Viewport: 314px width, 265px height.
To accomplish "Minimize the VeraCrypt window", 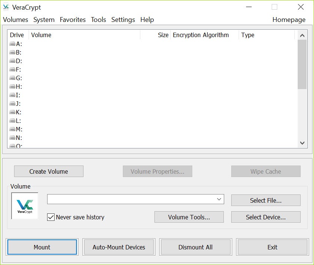I will pos(249,7).
